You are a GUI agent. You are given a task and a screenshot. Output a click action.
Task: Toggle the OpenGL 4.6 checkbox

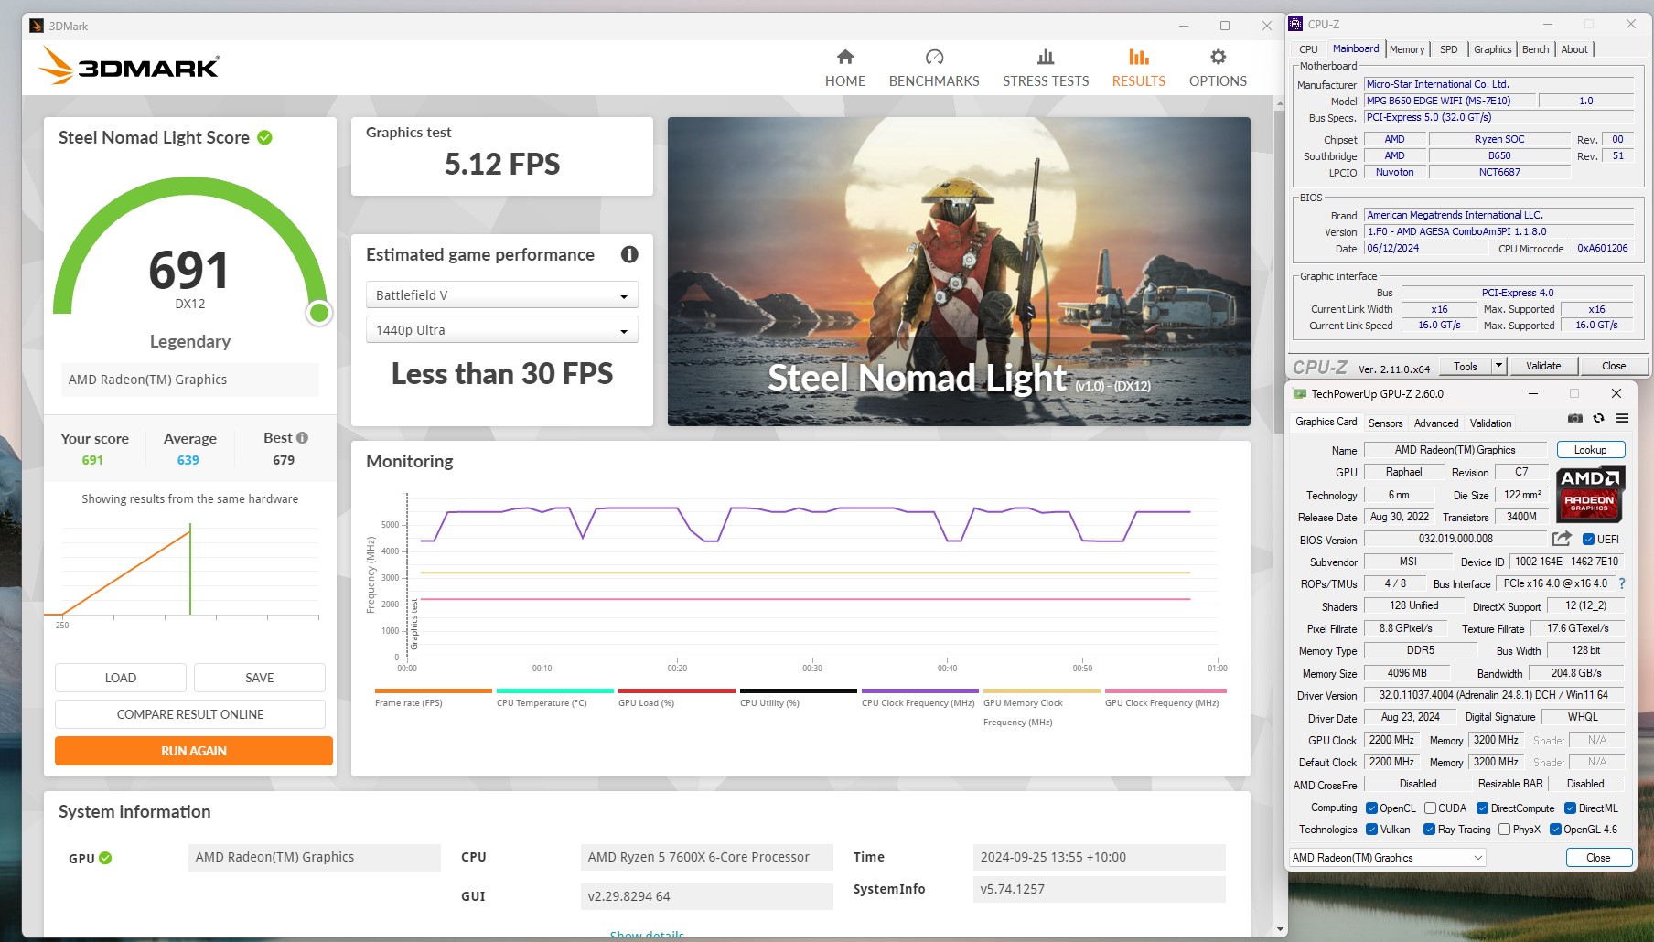click(1555, 830)
